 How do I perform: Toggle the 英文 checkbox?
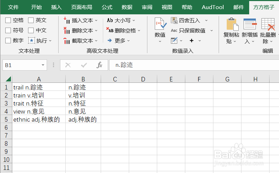31,20
